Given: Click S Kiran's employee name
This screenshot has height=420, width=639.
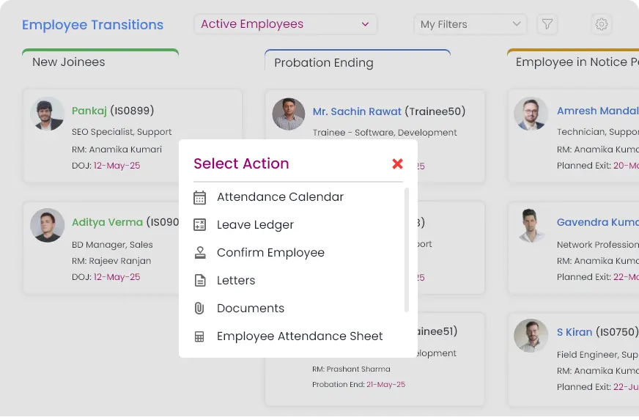Looking at the screenshot, I should (x=574, y=332).
